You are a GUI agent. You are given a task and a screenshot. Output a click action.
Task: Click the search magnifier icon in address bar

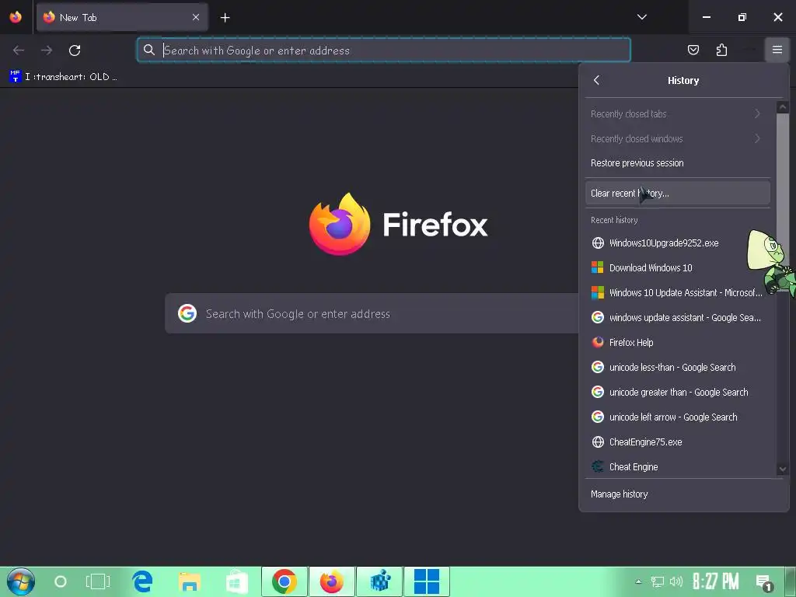[x=148, y=50]
